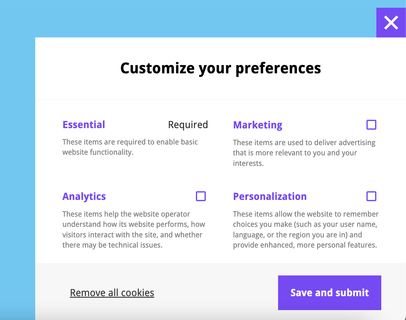Click the Analytics performance description text
Image resolution: width=406 pixels, height=320 pixels.
pyautogui.click(x=133, y=229)
